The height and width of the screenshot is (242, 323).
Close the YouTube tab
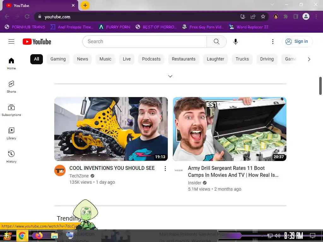click(x=73, y=6)
